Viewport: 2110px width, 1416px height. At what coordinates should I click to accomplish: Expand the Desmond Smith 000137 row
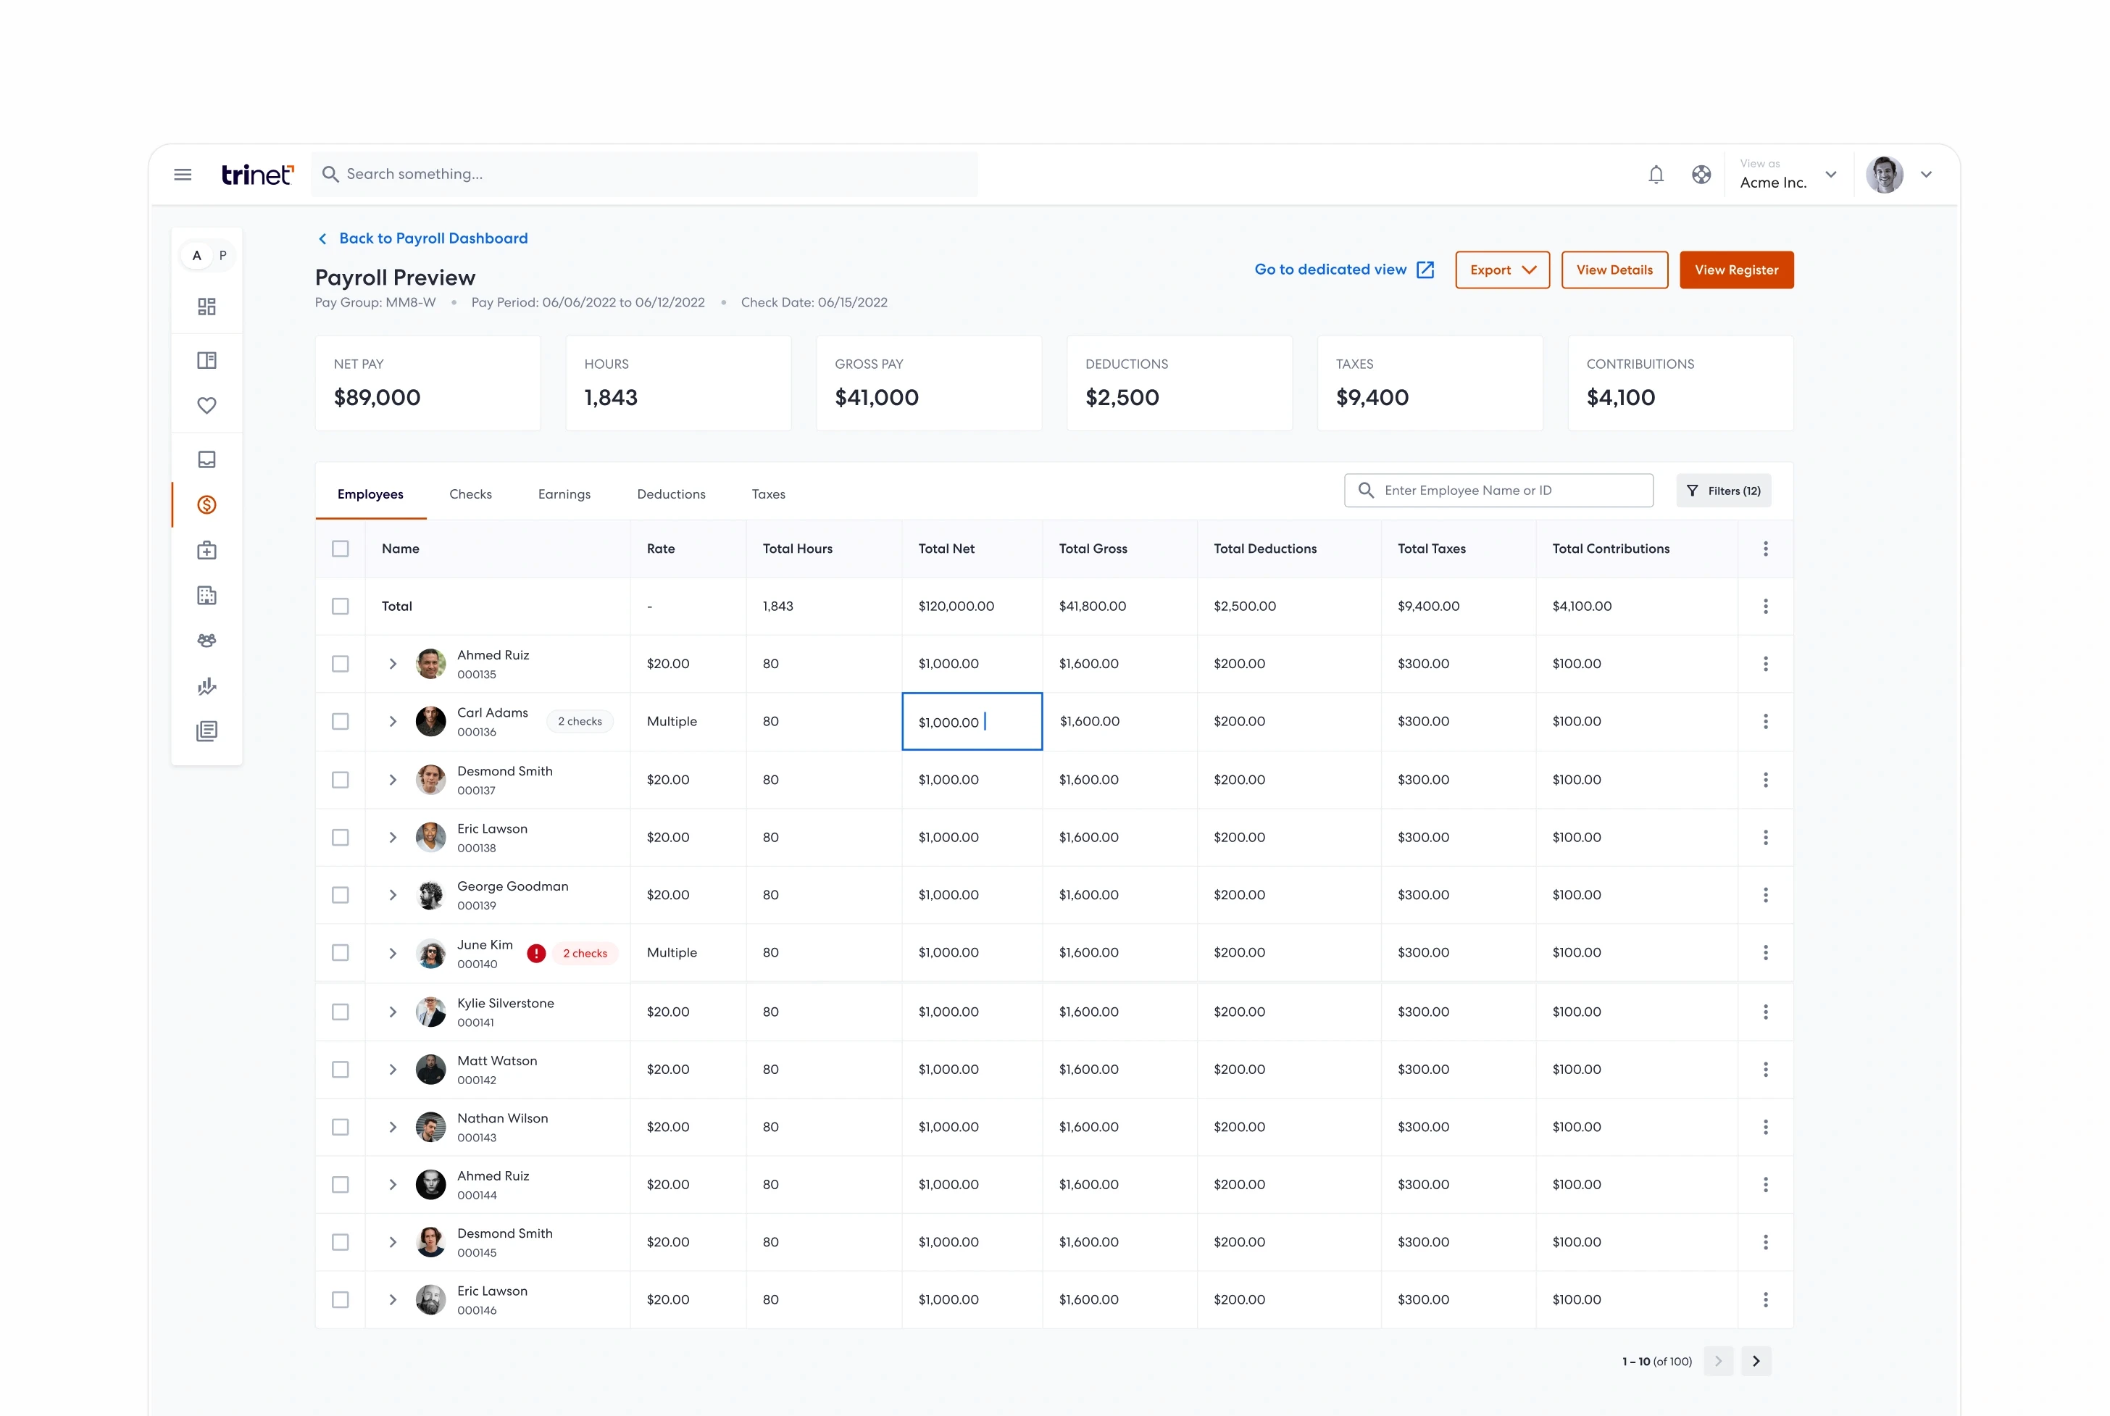click(393, 779)
